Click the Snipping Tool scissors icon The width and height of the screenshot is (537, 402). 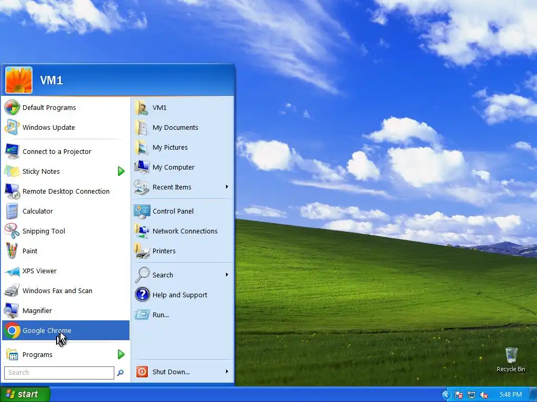click(12, 231)
